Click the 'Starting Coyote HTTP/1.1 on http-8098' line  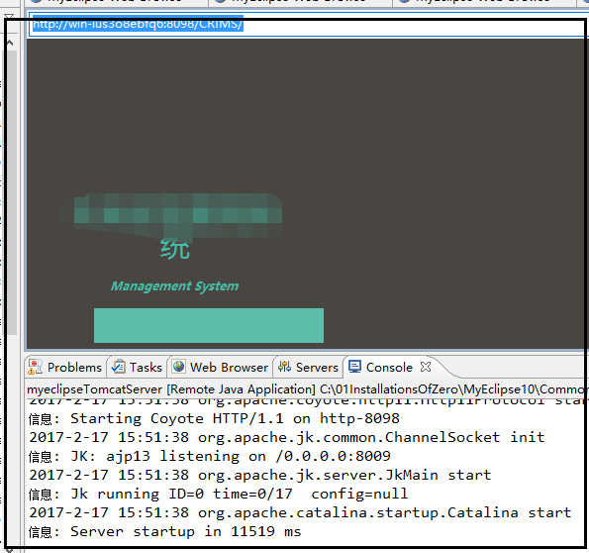(x=214, y=418)
